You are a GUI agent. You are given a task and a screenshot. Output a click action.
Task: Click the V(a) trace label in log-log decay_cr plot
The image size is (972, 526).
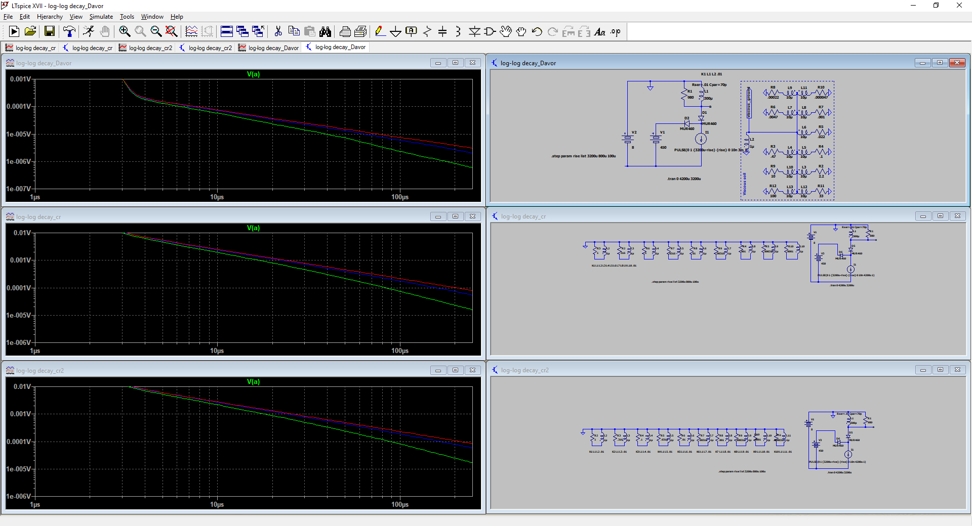[x=253, y=228]
